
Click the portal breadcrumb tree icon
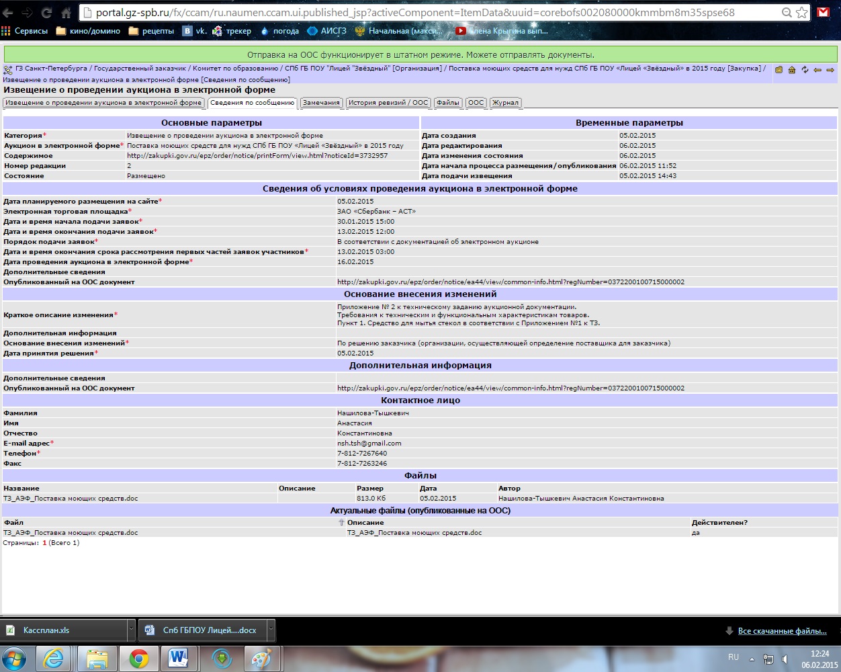[8, 69]
